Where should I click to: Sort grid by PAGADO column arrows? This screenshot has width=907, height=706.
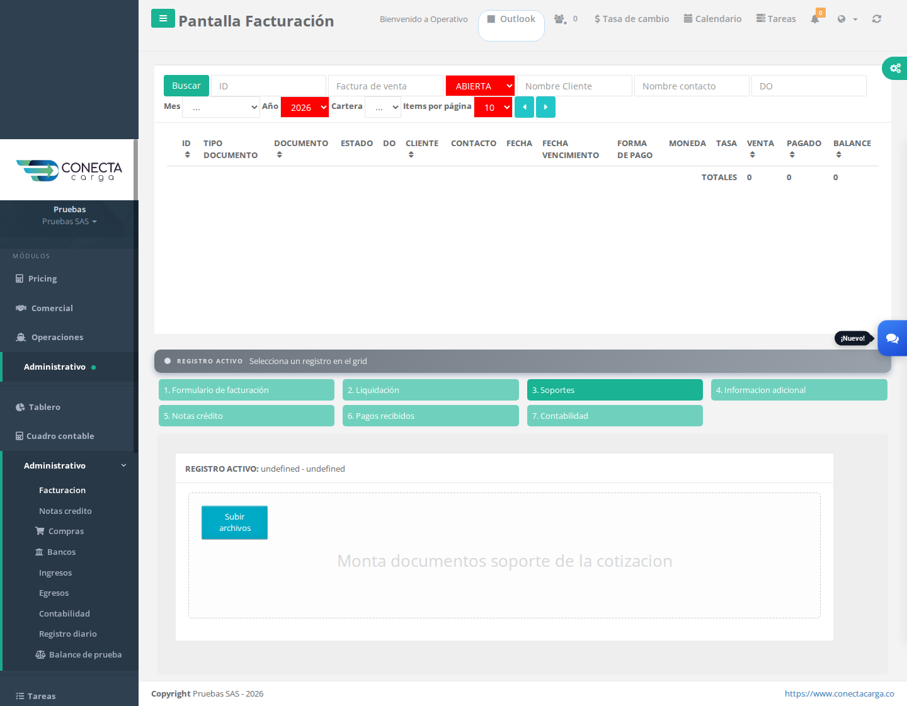tap(792, 155)
